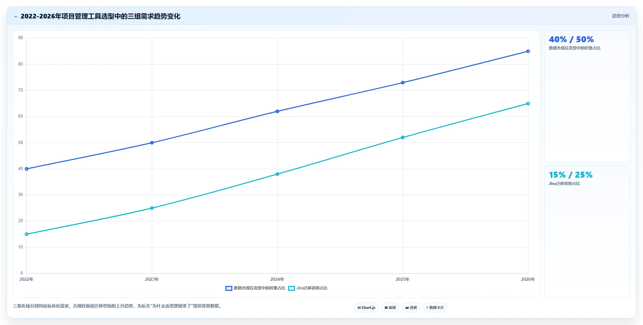Click the 10 y-axis label
Viewport: 643px width, 325px height.
click(x=20, y=247)
